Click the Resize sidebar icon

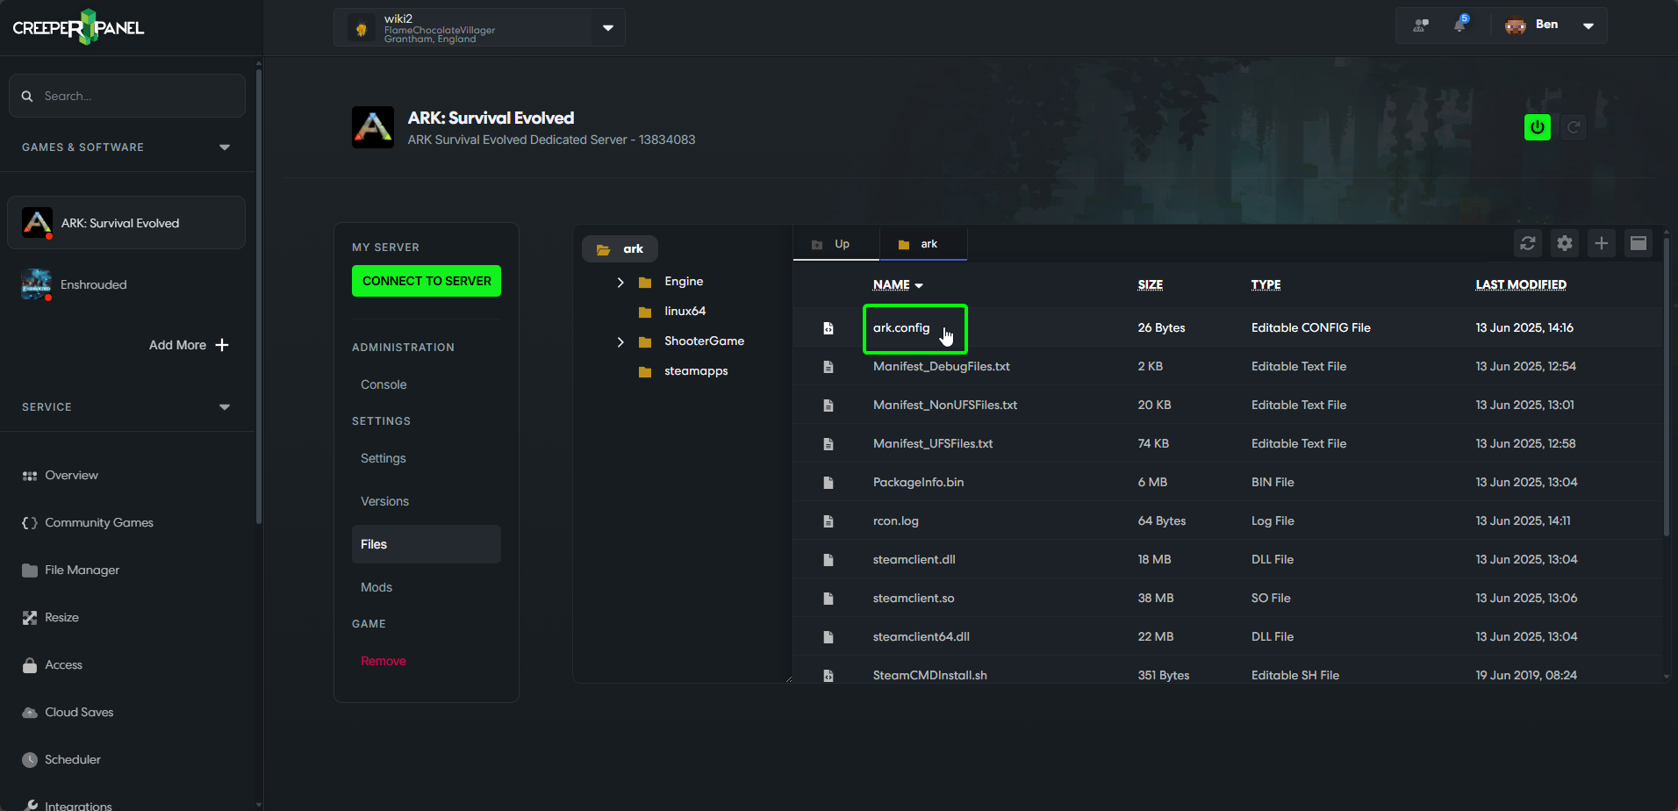(x=30, y=618)
